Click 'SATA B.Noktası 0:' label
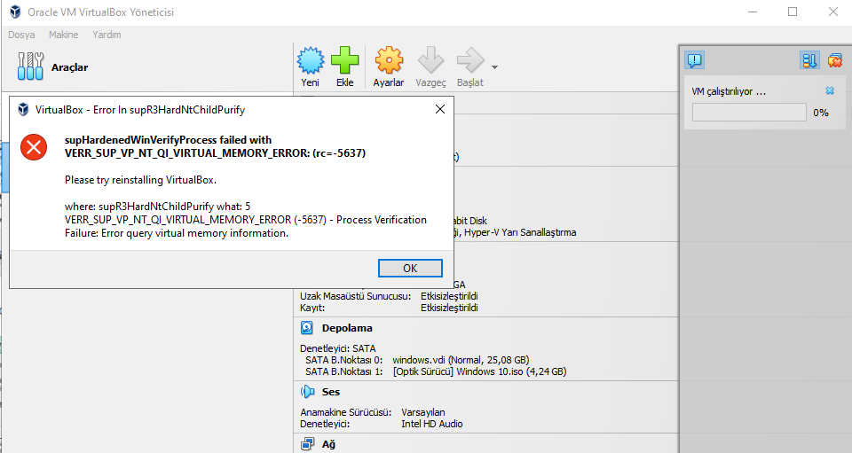The height and width of the screenshot is (453, 852). [x=344, y=360]
